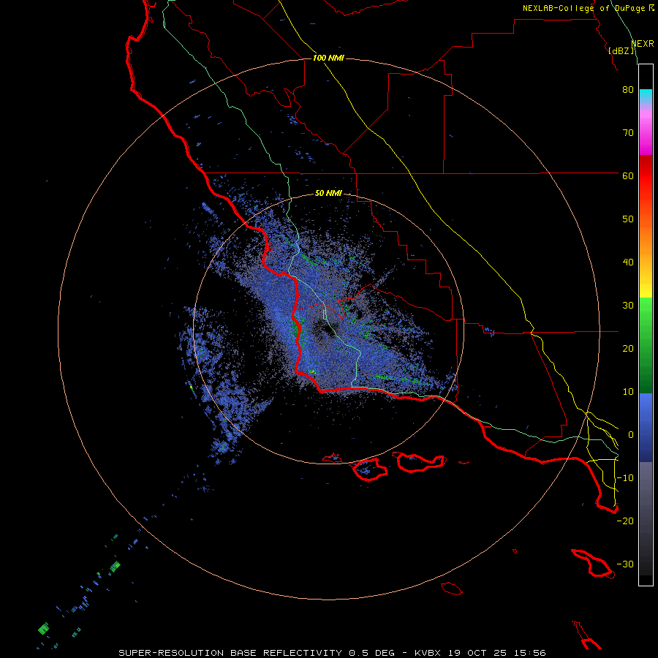Pick the cyan top of the color bar
658x658 pixels.
(646, 96)
